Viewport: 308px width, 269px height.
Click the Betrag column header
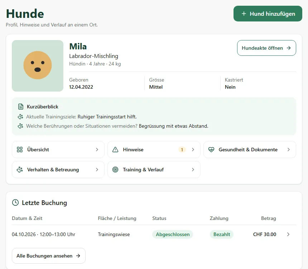pyautogui.click(x=269, y=218)
